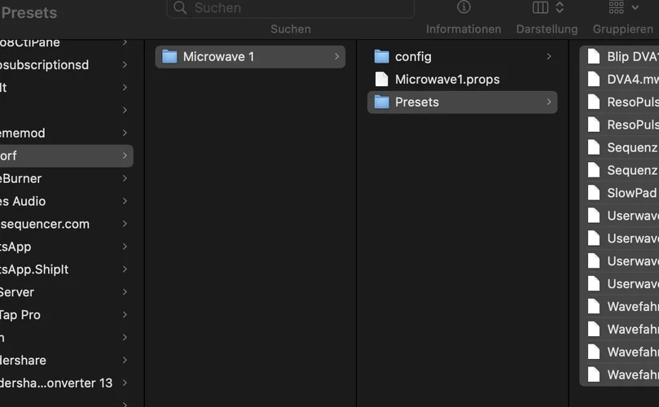Expand the sequencer.com folder chevron

(x=125, y=224)
